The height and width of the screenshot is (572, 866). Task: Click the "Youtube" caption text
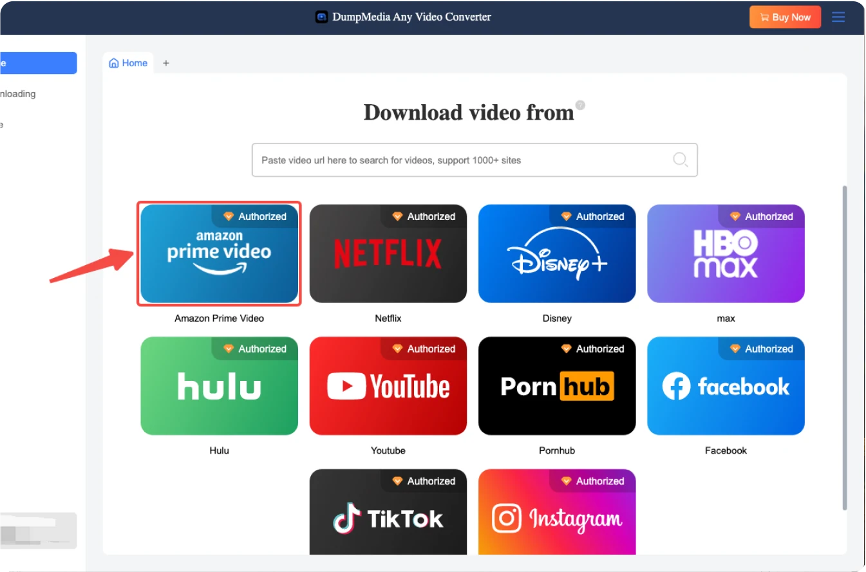pos(388,450)
